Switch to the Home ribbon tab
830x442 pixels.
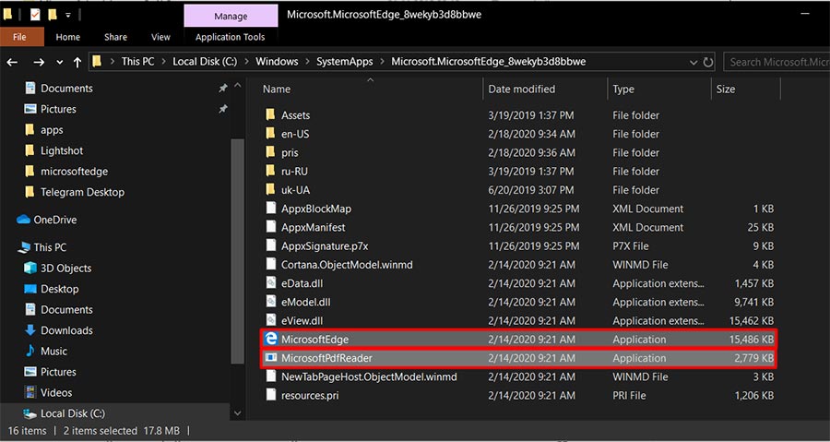(x=67, y=37)
